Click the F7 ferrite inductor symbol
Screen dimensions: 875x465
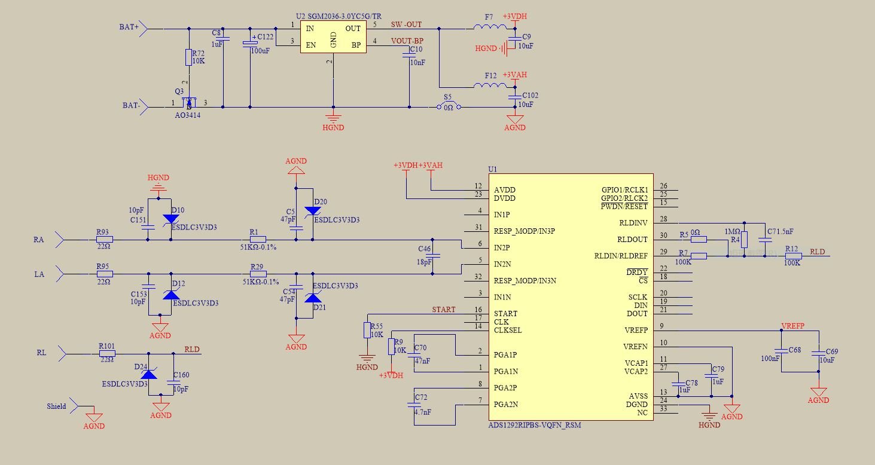pos(490,27)
